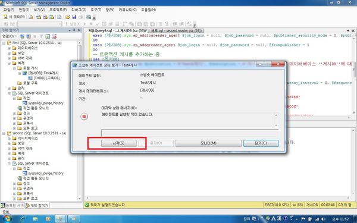
Task: Open 작업 활동 모니터 under second server
Action: point(36,178)
